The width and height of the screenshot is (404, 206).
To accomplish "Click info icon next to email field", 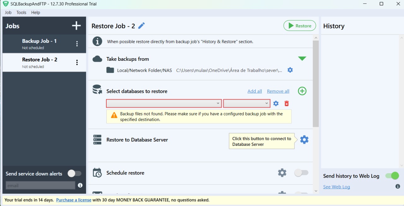I will 80,185.
